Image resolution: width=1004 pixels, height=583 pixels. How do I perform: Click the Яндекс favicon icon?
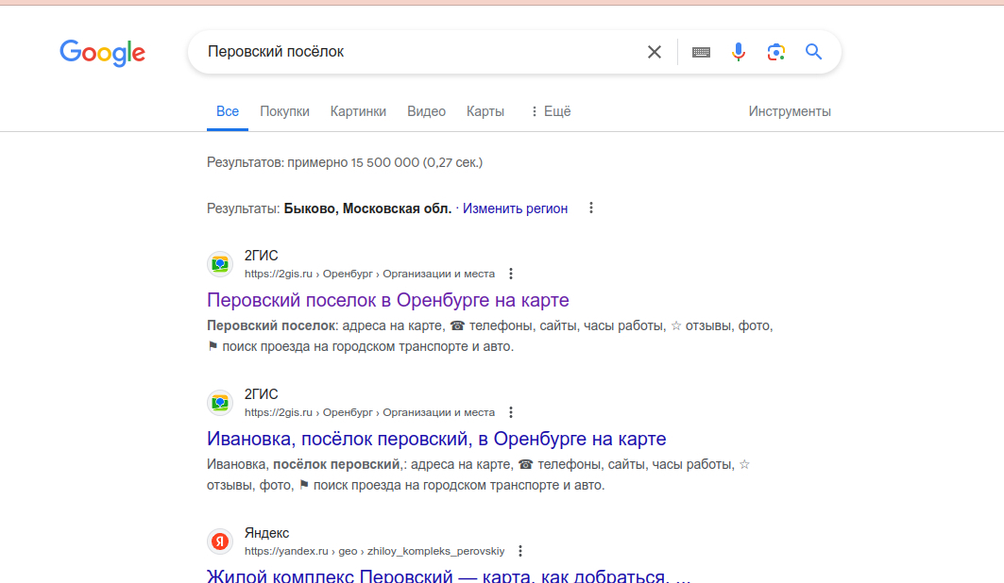tap(220, 541)
